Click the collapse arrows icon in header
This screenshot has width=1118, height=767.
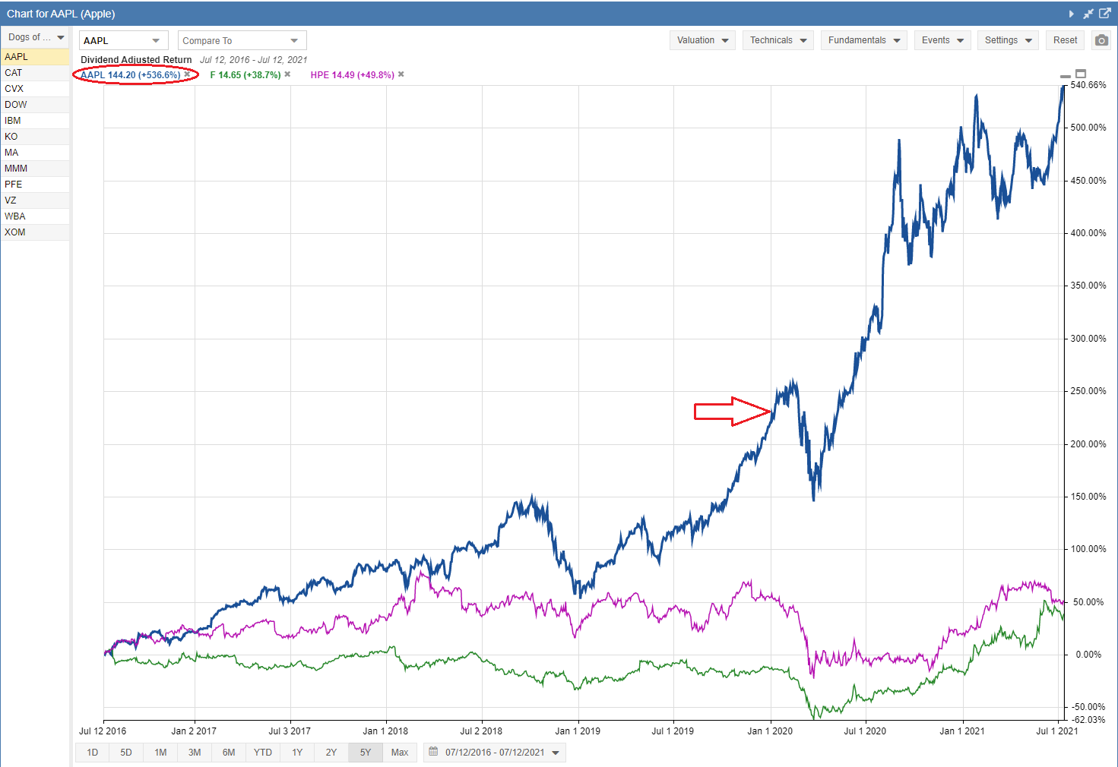[x=1088, y=14]
